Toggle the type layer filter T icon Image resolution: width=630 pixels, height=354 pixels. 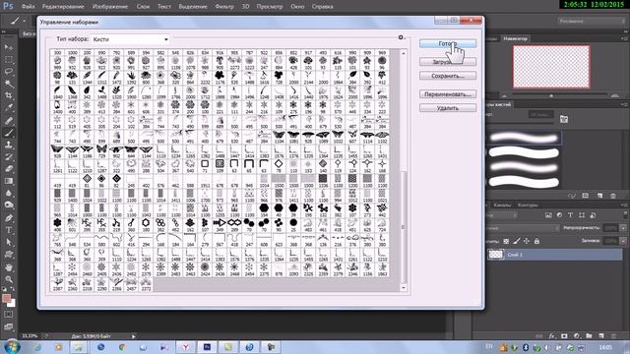(x=570, y=215)
